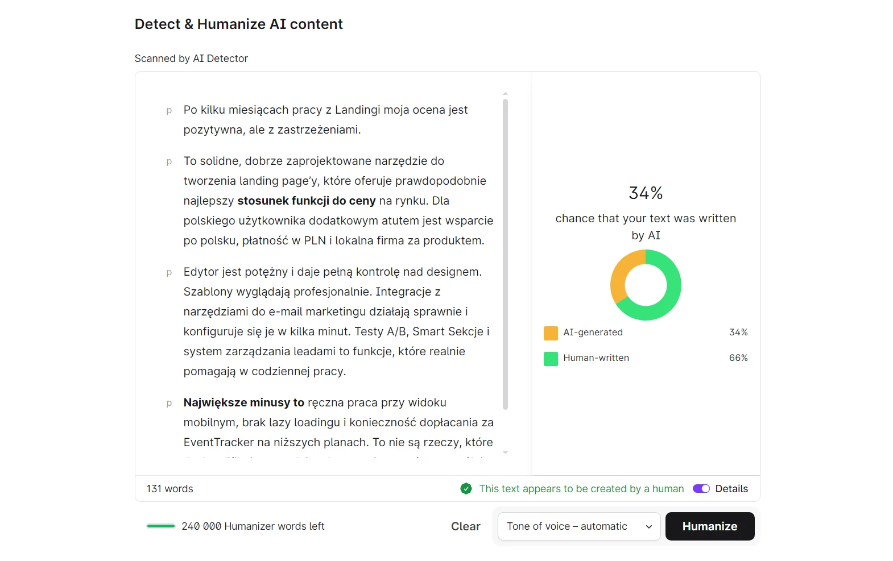Screen dimensions: 893x561
Task: Click the green human-verified checkmark icon
Action: pyautogui.click(x=466, y=489)
